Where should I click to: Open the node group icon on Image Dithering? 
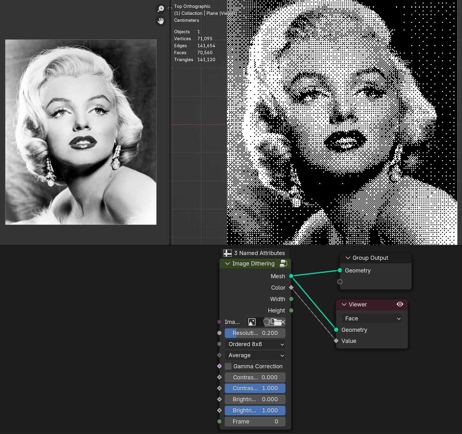[283, 263]
